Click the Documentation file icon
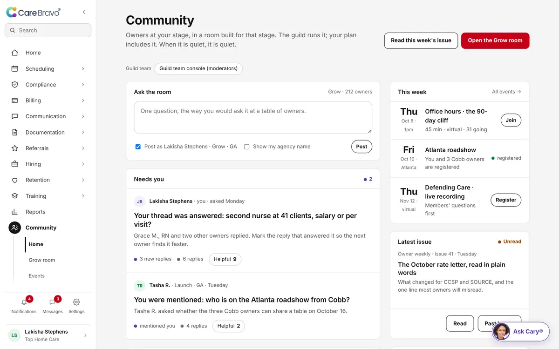The image size is (559, 349). point(15,132)
